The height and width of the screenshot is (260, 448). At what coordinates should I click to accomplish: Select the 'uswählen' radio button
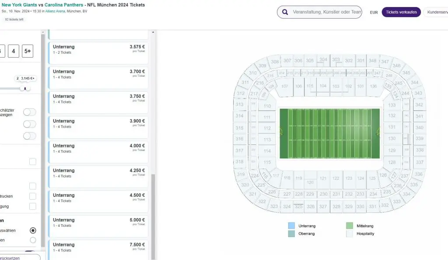click(33, 230)
